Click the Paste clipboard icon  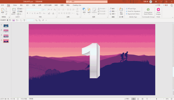click(3, 10)
